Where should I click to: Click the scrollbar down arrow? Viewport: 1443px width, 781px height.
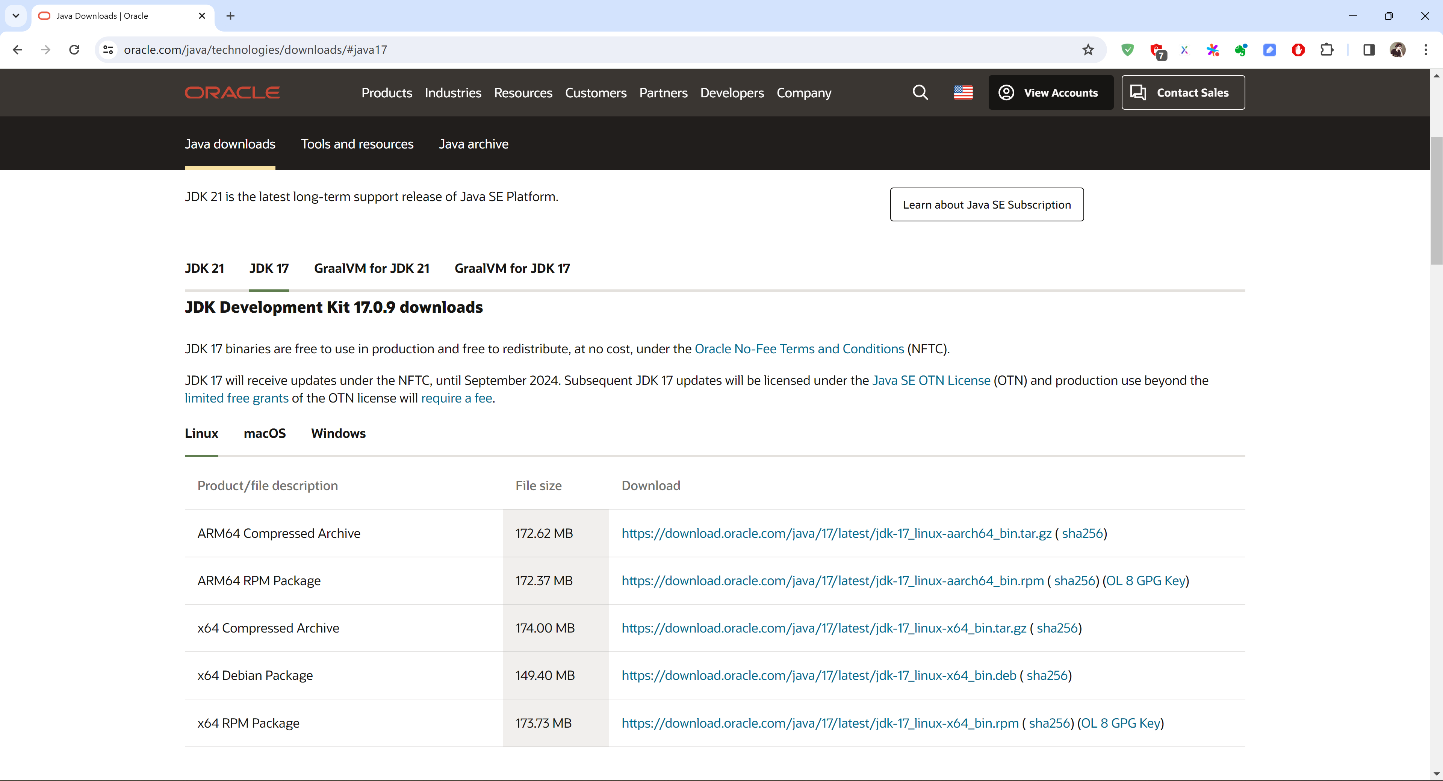tap(1436, 774)
